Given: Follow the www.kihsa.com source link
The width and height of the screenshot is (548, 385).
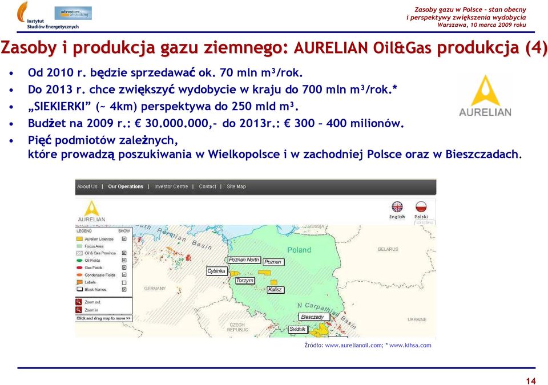Looking at the screenshot, I should [x=410, y=345].
